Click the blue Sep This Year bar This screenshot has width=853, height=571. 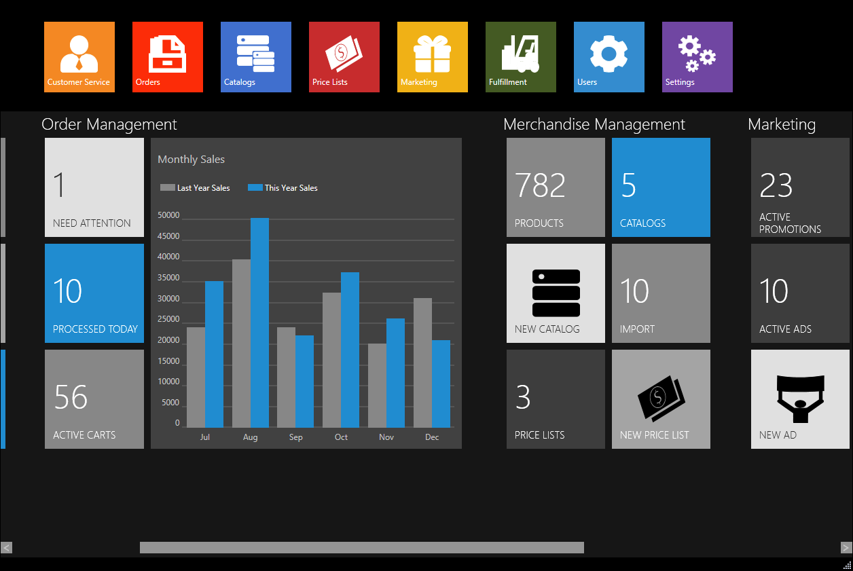pyautogui.click(x=304, y=381)
